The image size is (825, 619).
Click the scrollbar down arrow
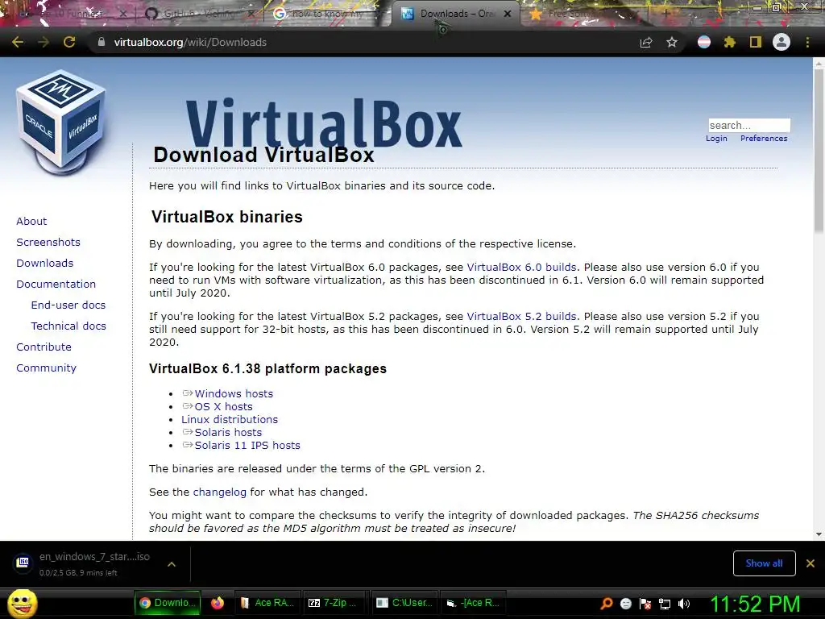[x=819, y=534]
